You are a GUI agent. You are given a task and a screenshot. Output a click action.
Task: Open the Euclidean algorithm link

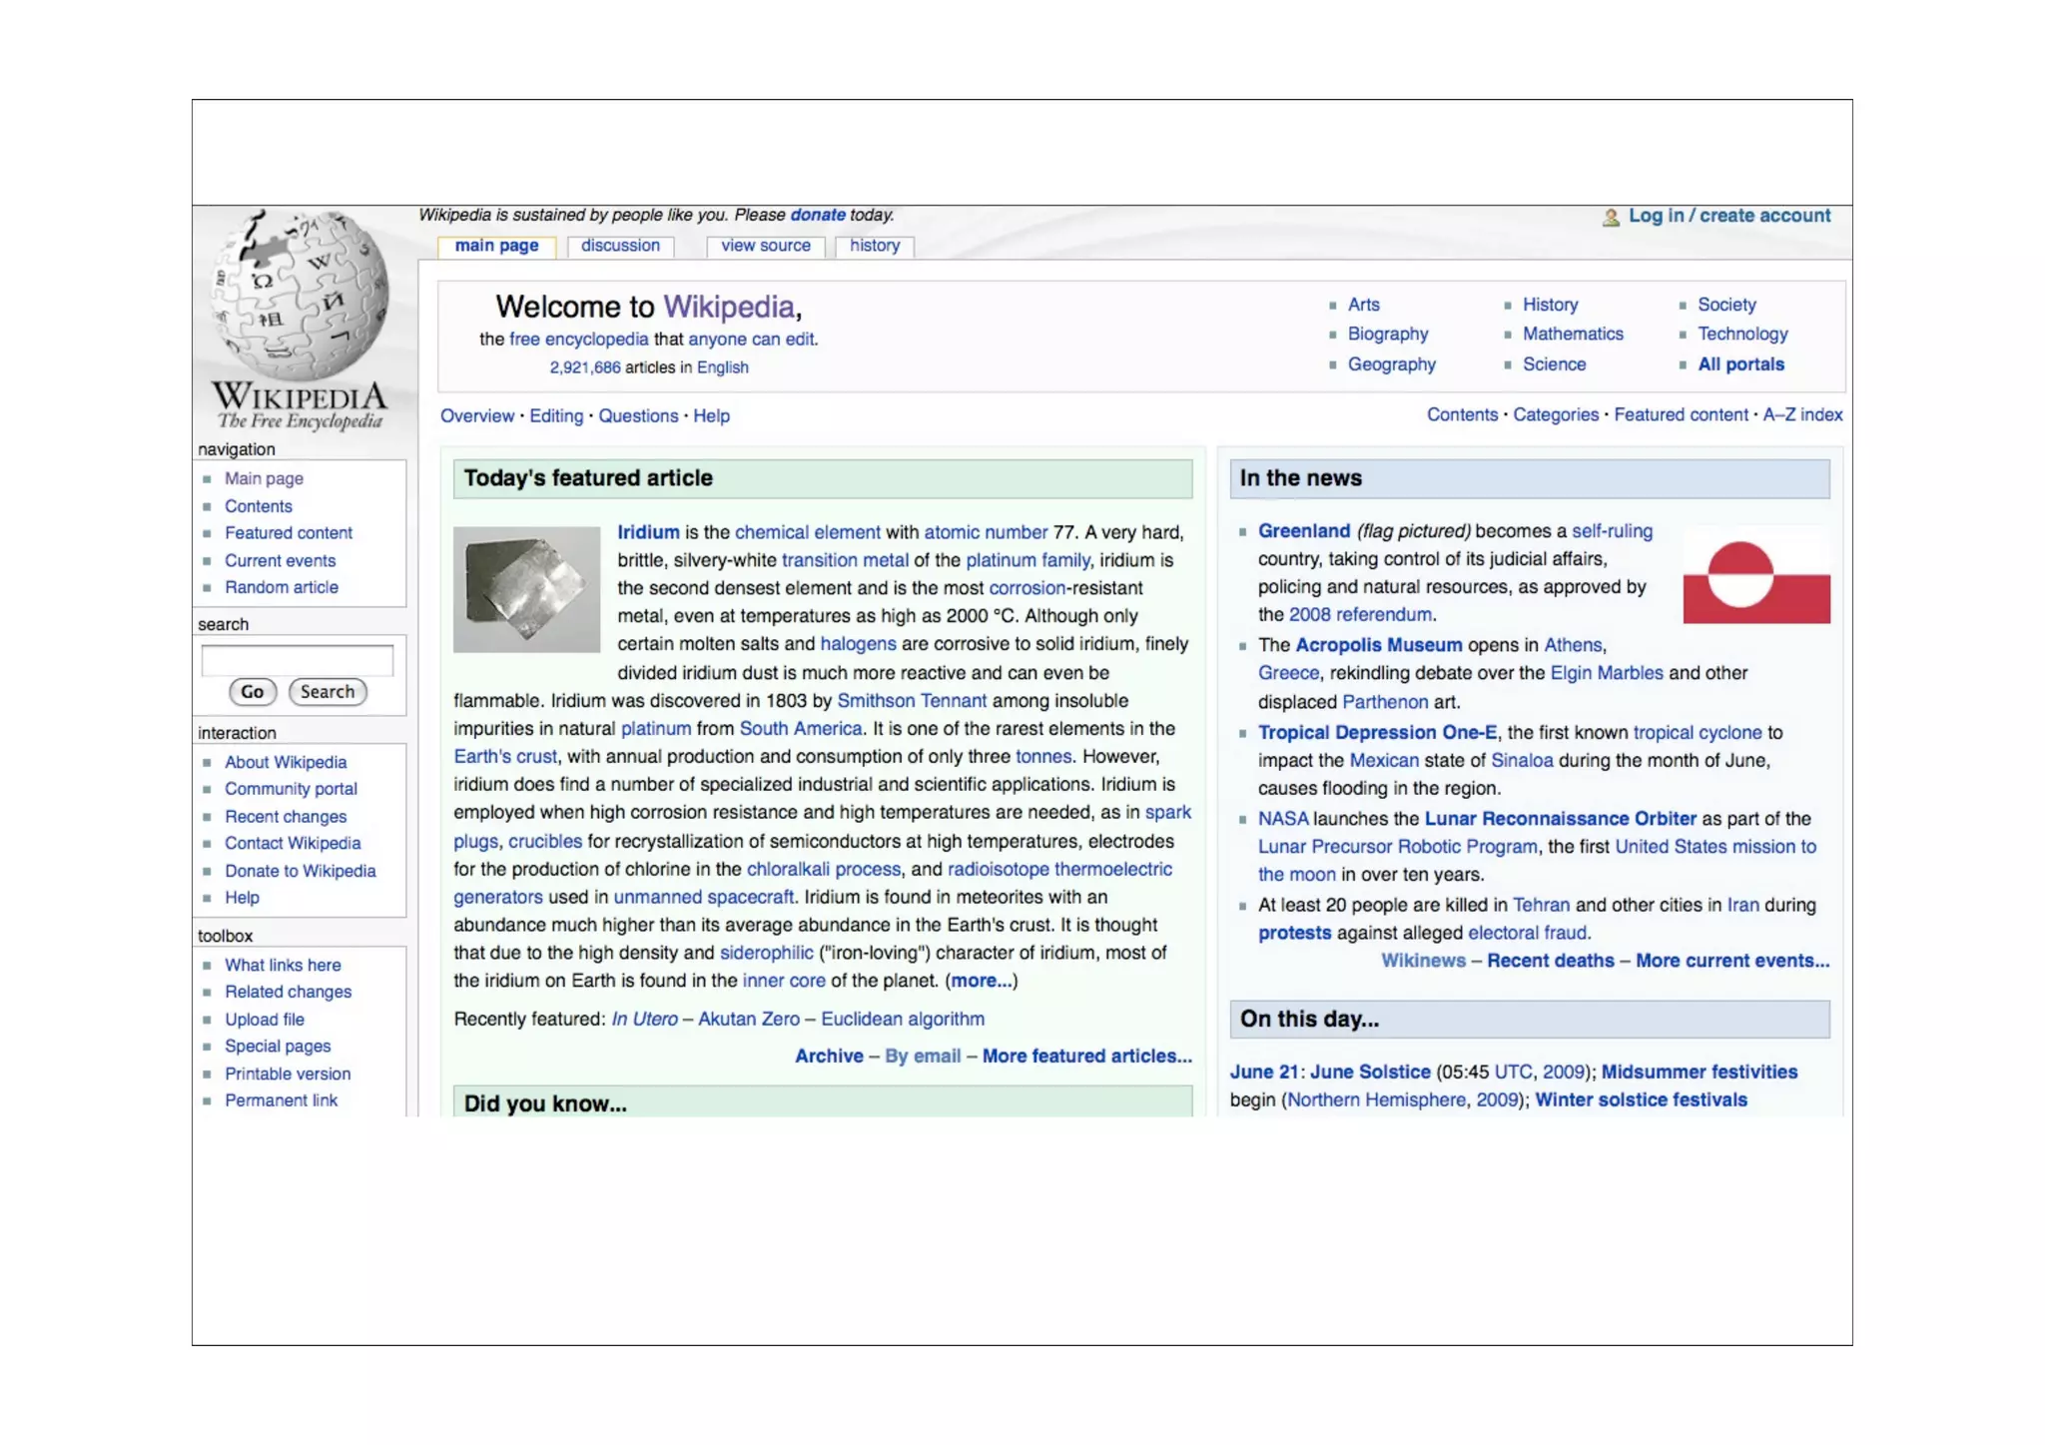click(x=903, y=1019)
